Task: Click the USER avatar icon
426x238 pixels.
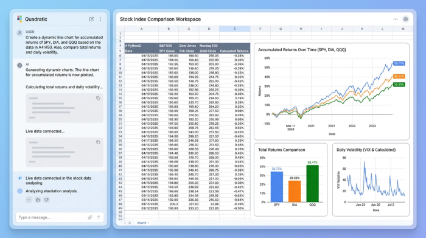Action: click(19, 33)
